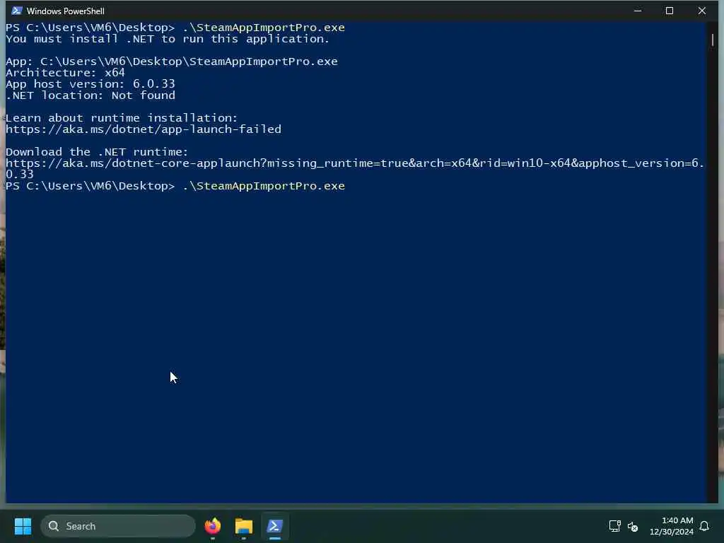Click the "You must install .NET" line
The width and height of the screenshot is (724, 543).
167,39
